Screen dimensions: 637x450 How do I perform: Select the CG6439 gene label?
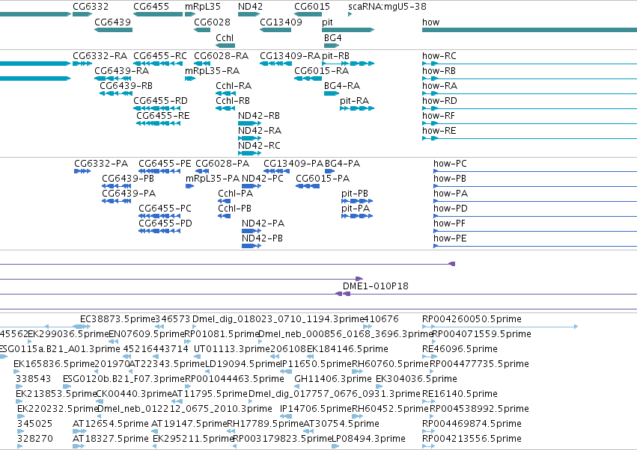[x=112, y=22]
